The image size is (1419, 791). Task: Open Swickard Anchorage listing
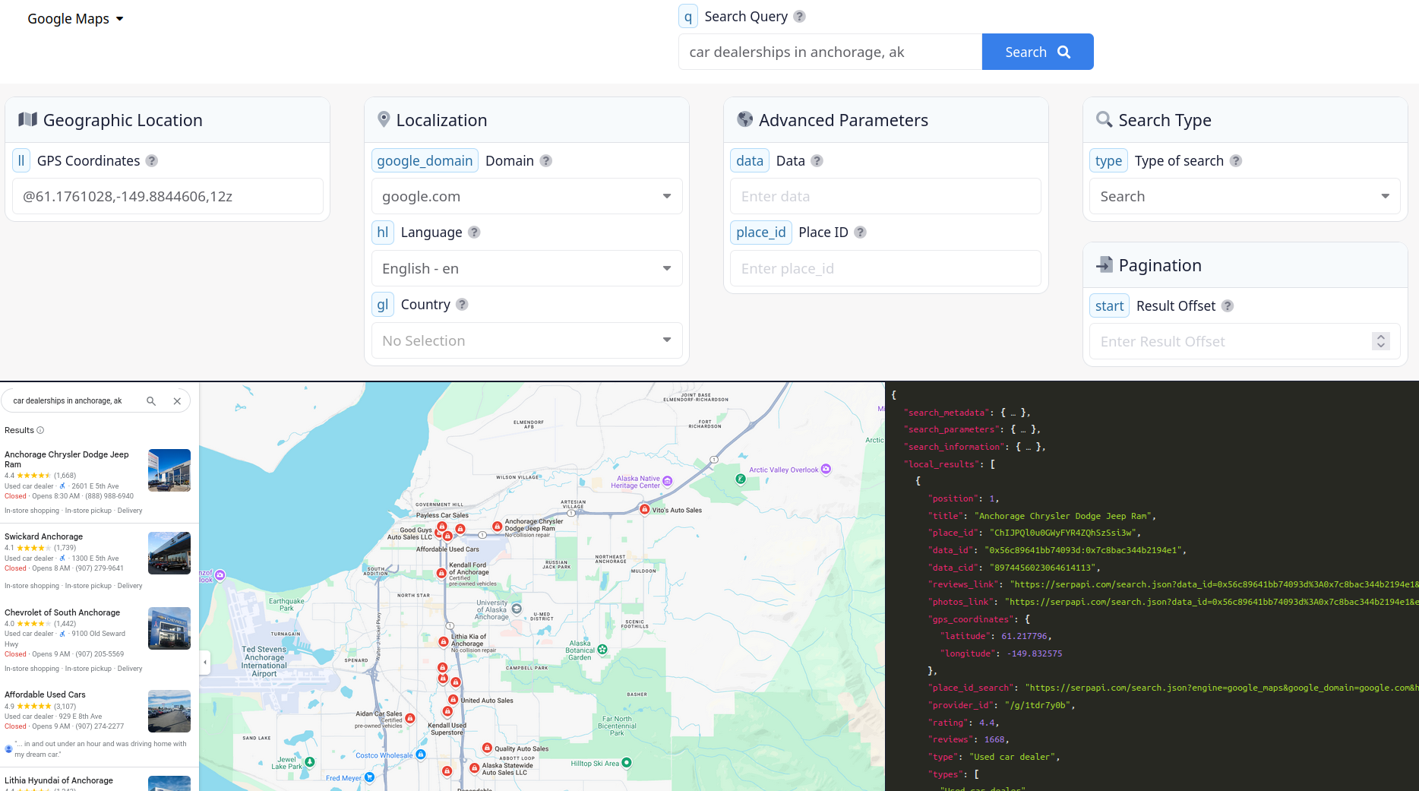click(x=43, y=536)
